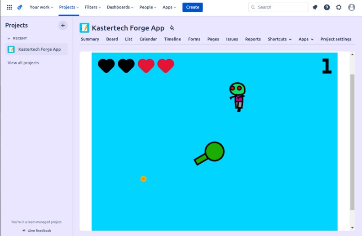This screenshot has width=362, height=236.
Task: Switch to the Issues tab
Action: (x=232, y=39)
